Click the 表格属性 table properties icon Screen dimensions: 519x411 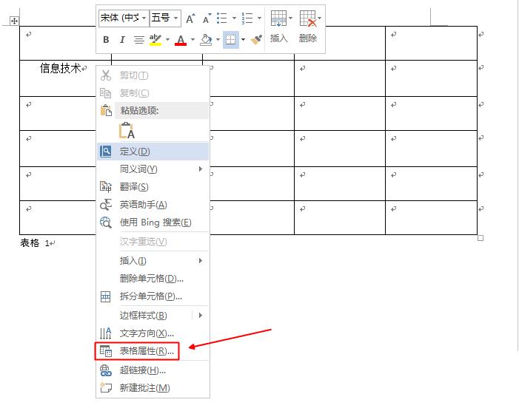click(x=106, y=351)
